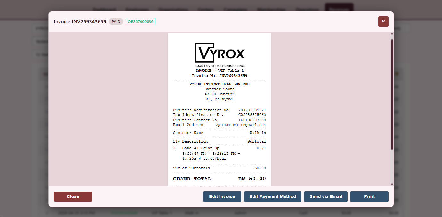442x217 pixels.
Task: Select the dialog title Invoice INV269343659
Action: point(80,22)
